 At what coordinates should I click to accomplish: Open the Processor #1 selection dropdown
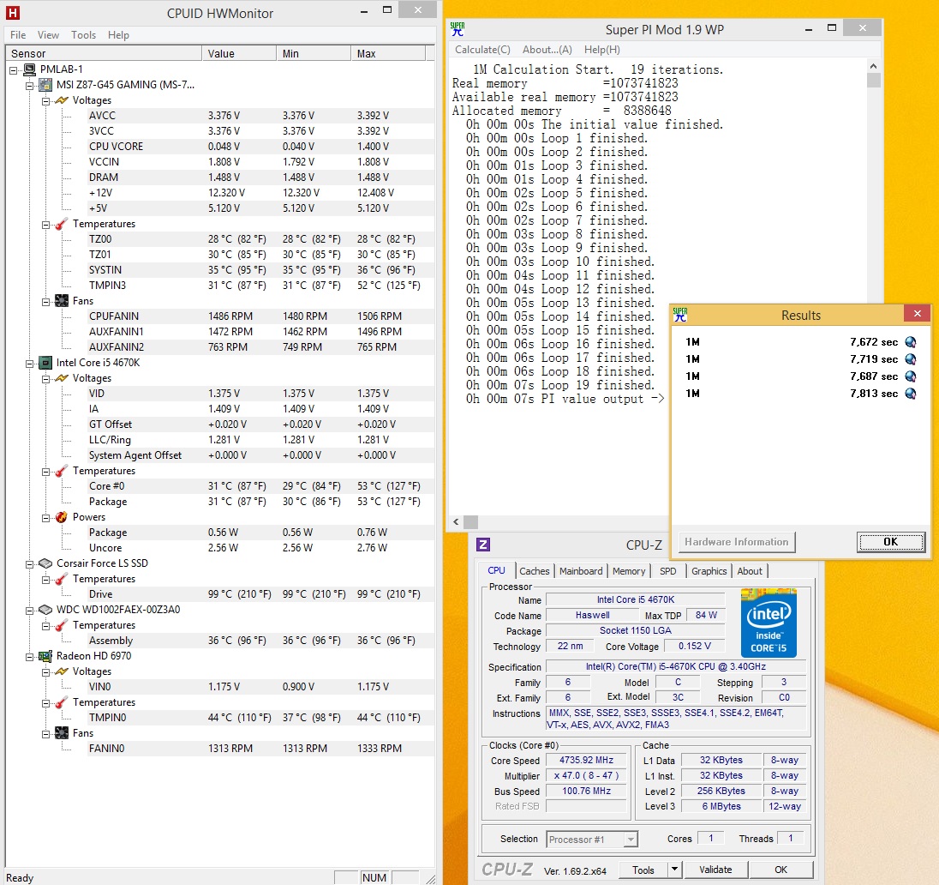tap(631, 840)
